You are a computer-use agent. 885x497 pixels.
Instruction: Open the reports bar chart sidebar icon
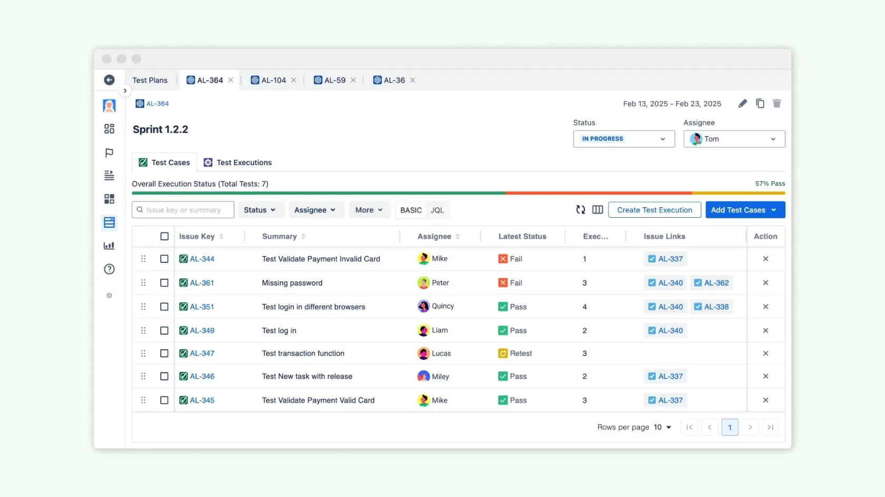point(109,246)
